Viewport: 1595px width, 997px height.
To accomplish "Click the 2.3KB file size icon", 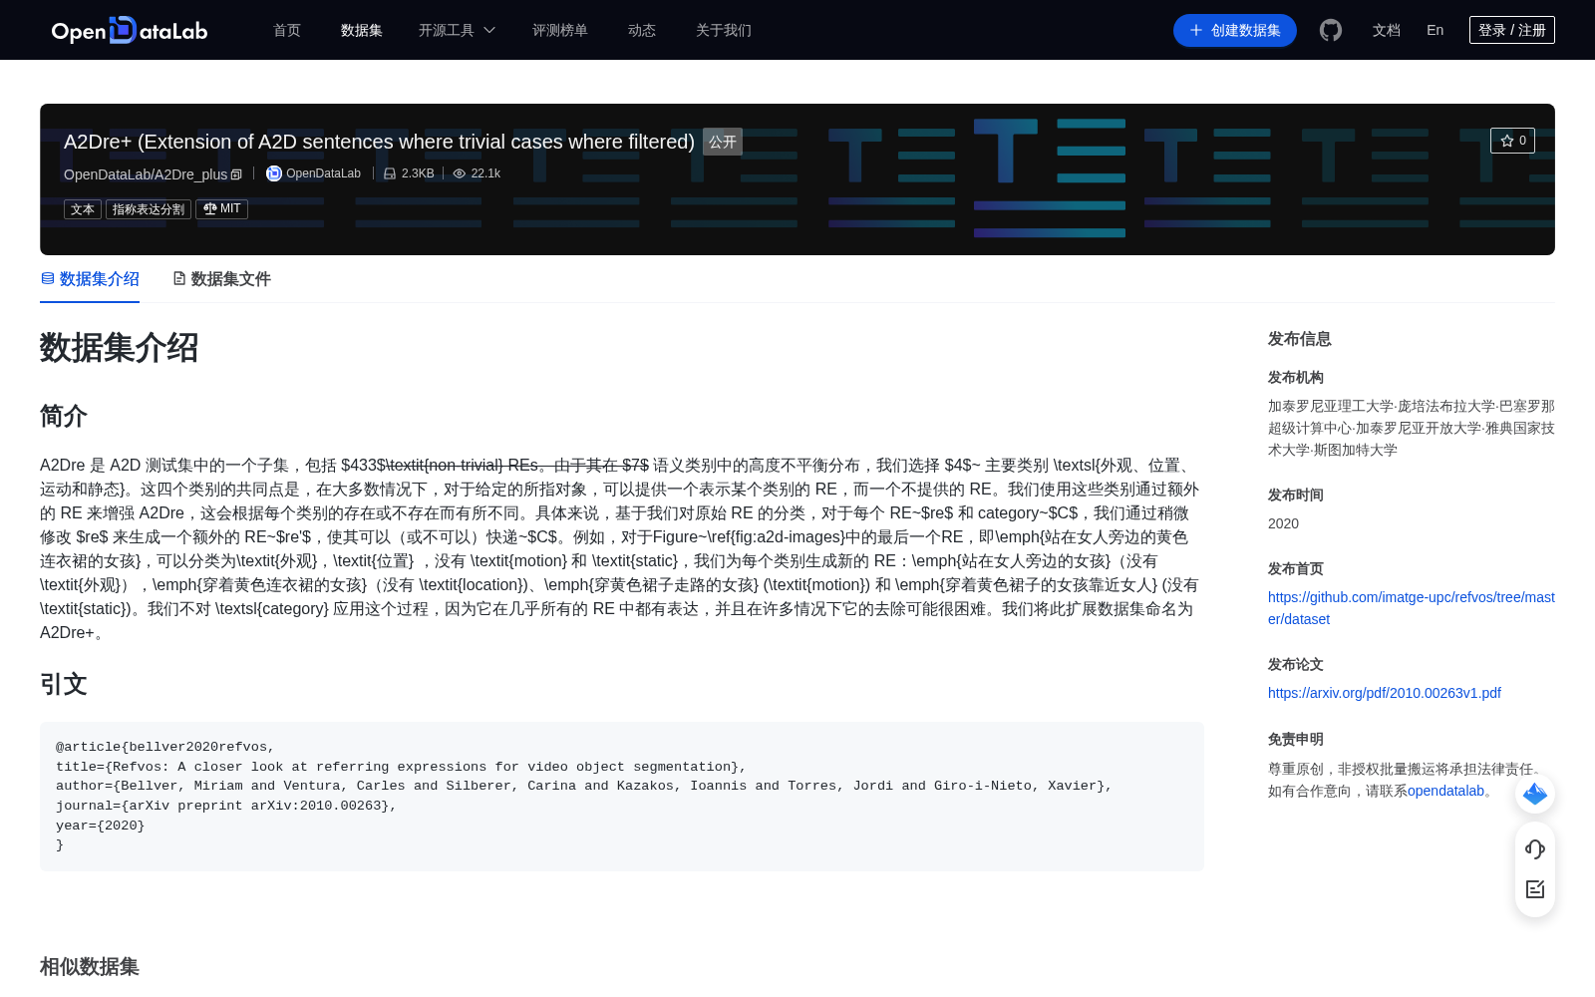I will tap(390, 173).
